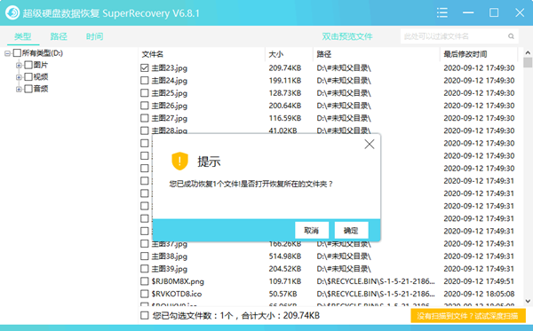Click the yellow warning shield icon

click(x=179, y=161)
